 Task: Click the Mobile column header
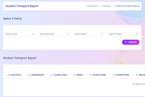coord(80,75)
